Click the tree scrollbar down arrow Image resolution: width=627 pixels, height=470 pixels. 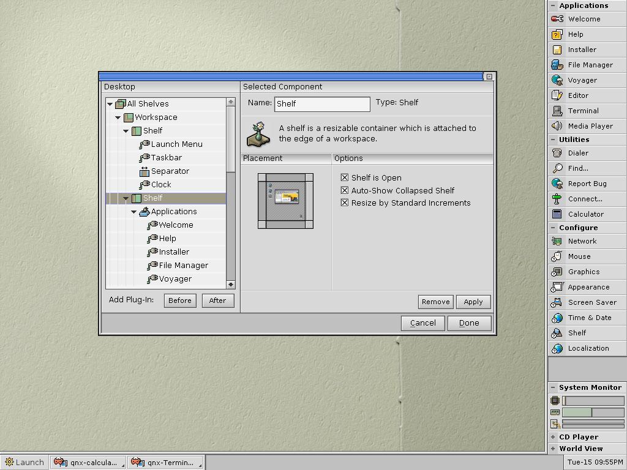tap(231, 285)
